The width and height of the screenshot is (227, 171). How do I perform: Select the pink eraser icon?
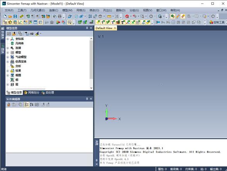coord(183,16)
